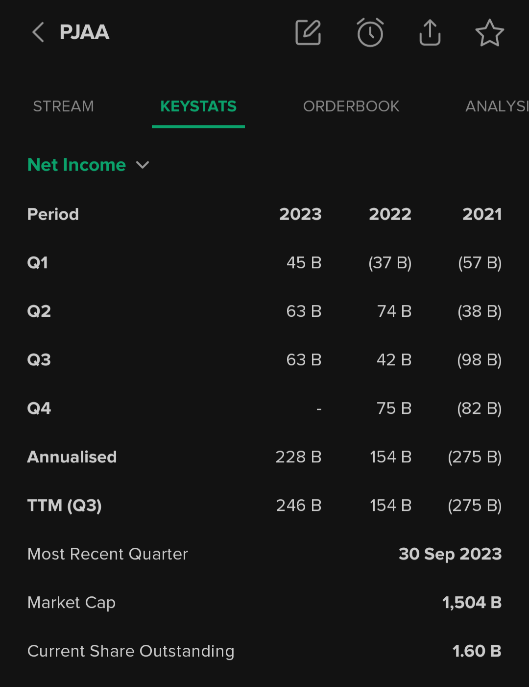This screenshot has height=687, width=529.
Task: Select the KEYSTATS tab
Action: click(x=198, y=106)
